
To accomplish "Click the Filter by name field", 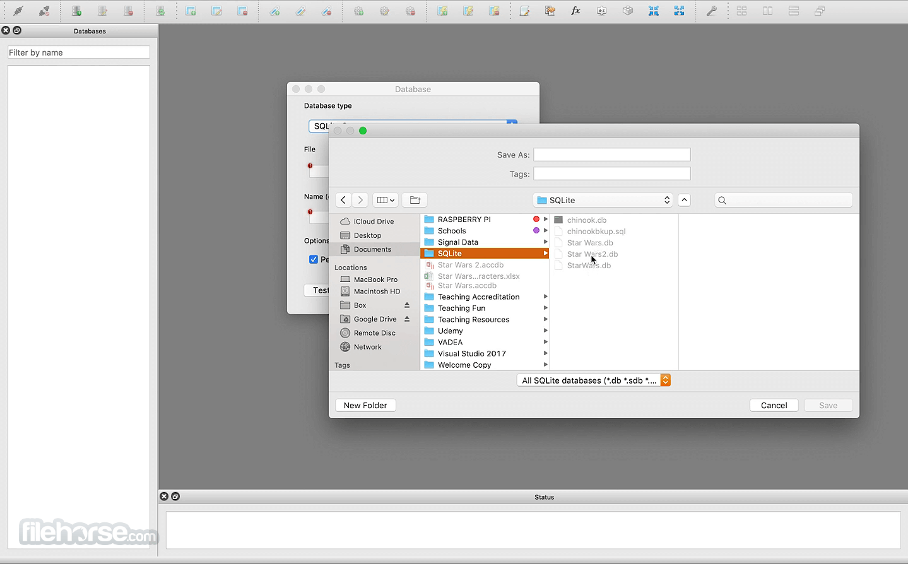I will [x=79, y=52].
